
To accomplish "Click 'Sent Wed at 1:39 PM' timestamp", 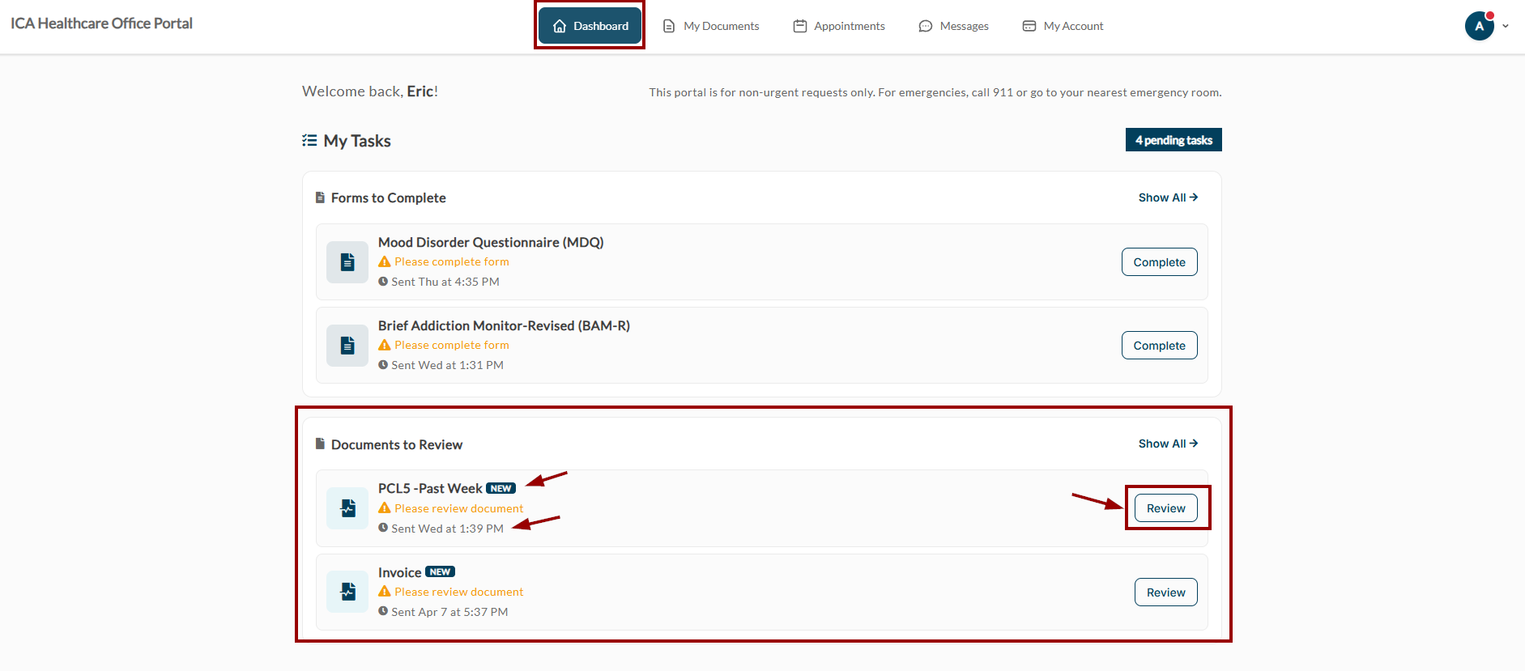I will pyautogui.click(x=448, y=529).
